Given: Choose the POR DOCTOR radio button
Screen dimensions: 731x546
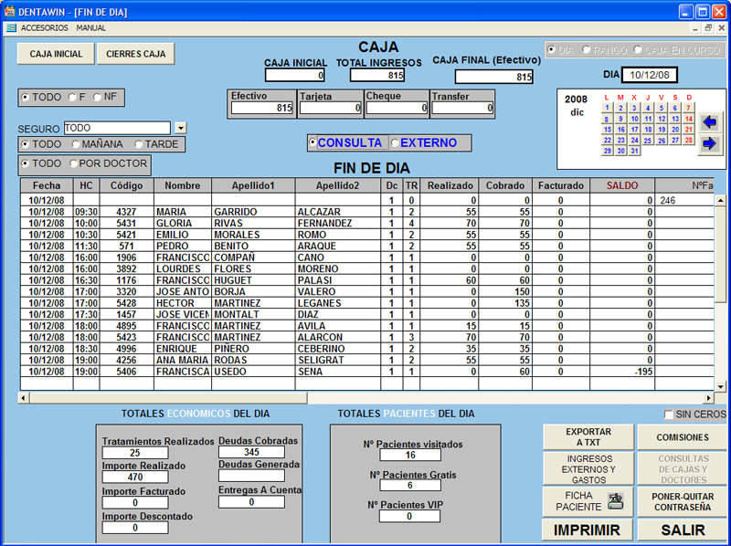Looking at the screenshot, I should (x=74, y=163).
